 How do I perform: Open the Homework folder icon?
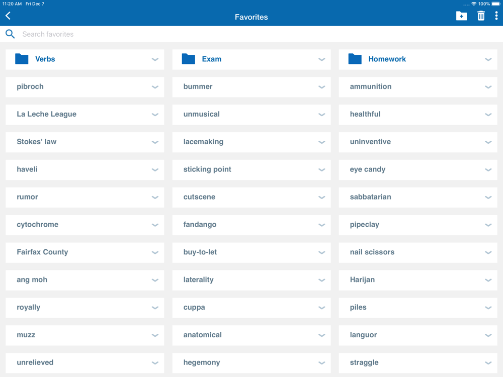pyautogui.click(x=355, y=59)
